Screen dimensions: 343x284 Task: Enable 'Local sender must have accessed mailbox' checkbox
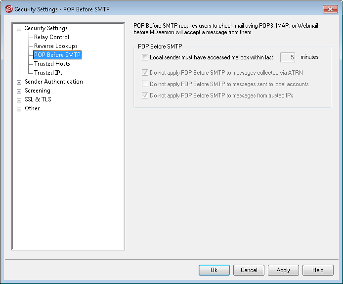click(145, 57)
